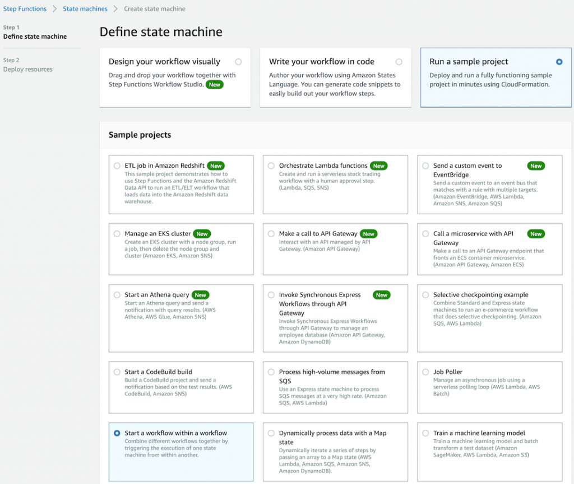Screen dimensions: 574x484
Task: Select Process high-volume messages from SQS
Action: (x=271, y=372)
